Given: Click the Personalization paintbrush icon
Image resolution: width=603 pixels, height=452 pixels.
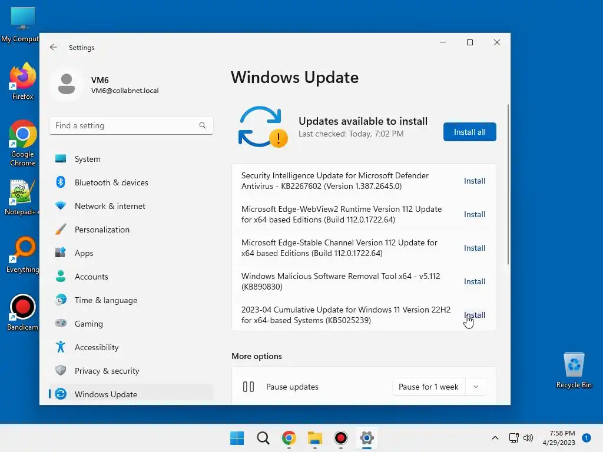Looking at the screenshot, I should point(61,229).
